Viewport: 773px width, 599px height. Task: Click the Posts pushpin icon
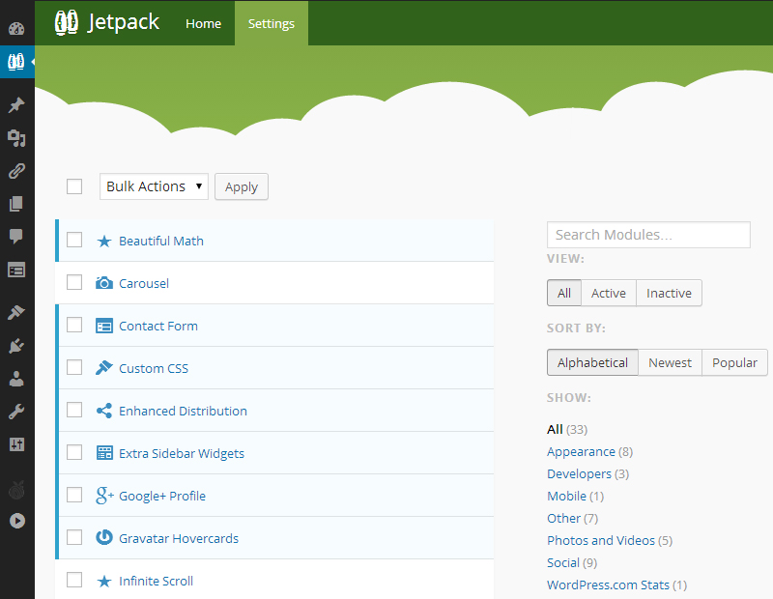click(16, 104)
